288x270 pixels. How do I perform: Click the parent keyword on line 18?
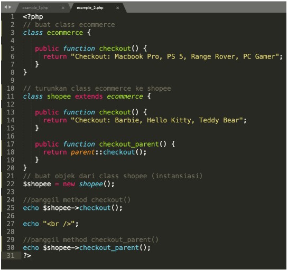[x=82, y=152]
